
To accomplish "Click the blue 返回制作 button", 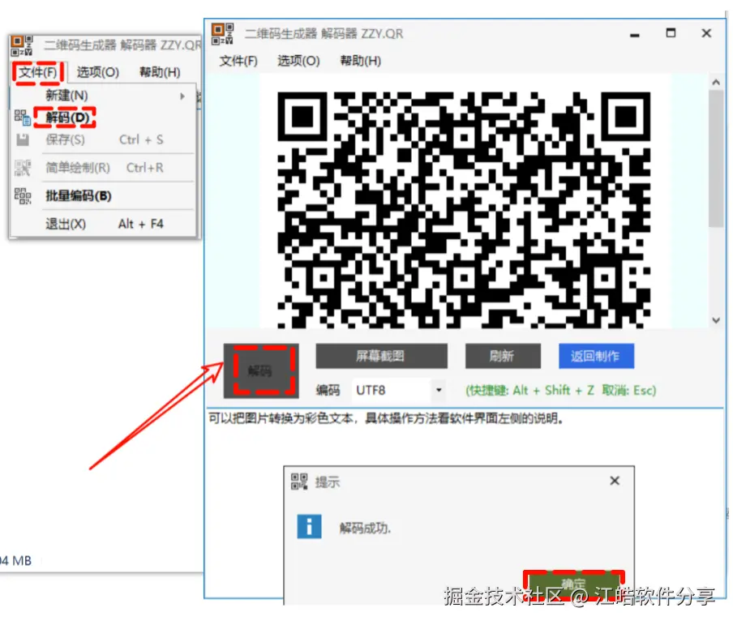I will point(597,356).
